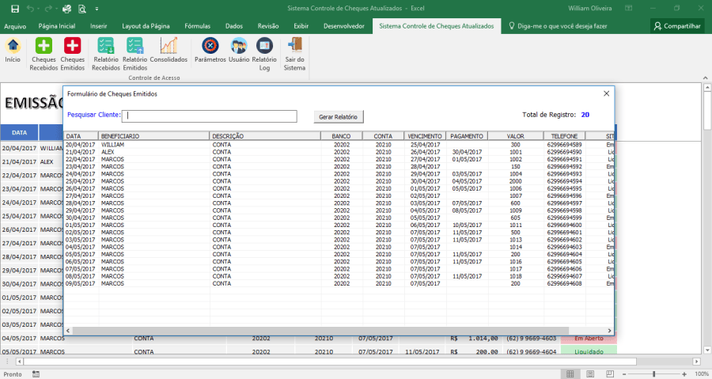Click DESCRIÇÃO column header
The height and width of the screenshot is (379, 712).
[x=265, y=136]
